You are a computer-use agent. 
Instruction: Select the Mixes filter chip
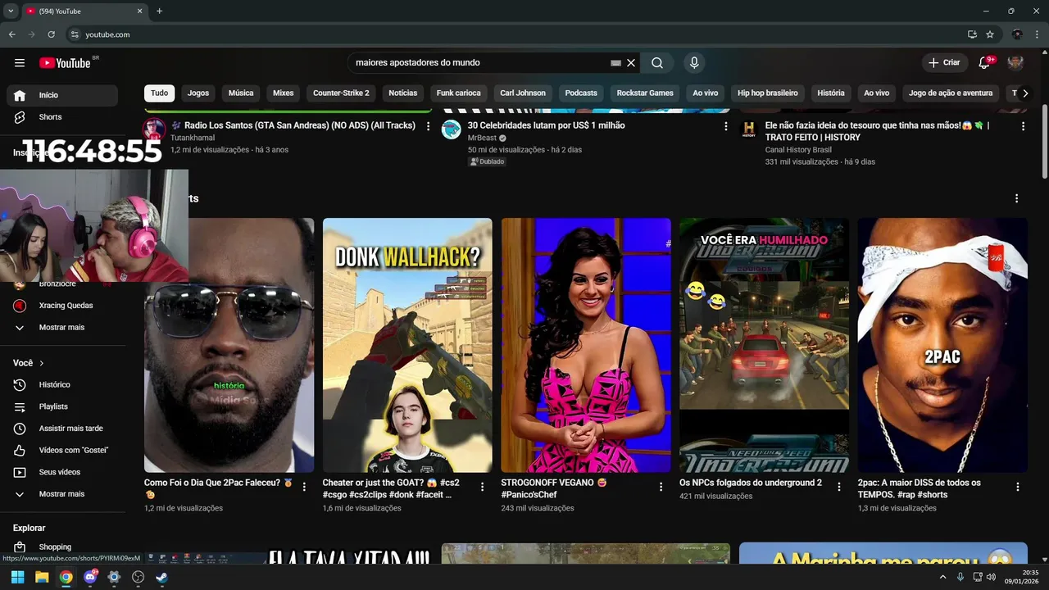[x=284, y=93]
